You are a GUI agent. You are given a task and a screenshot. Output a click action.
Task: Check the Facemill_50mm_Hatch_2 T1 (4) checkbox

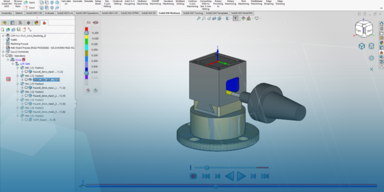(26, 96)
